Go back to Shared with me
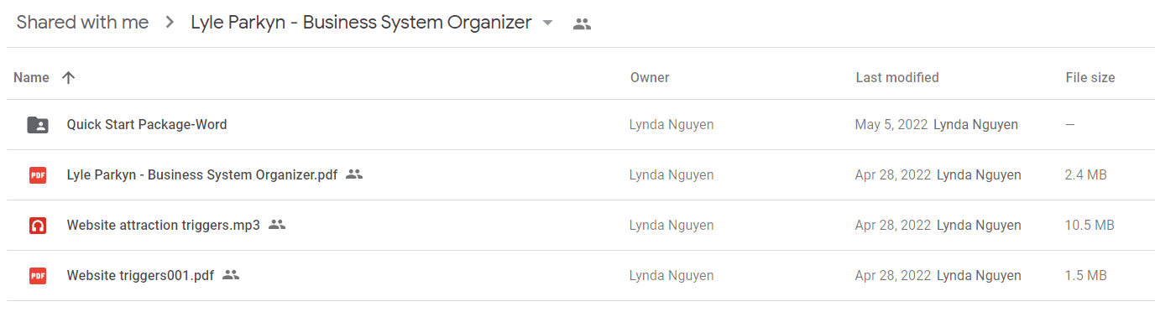1155x312 pixels. (82, 23)
